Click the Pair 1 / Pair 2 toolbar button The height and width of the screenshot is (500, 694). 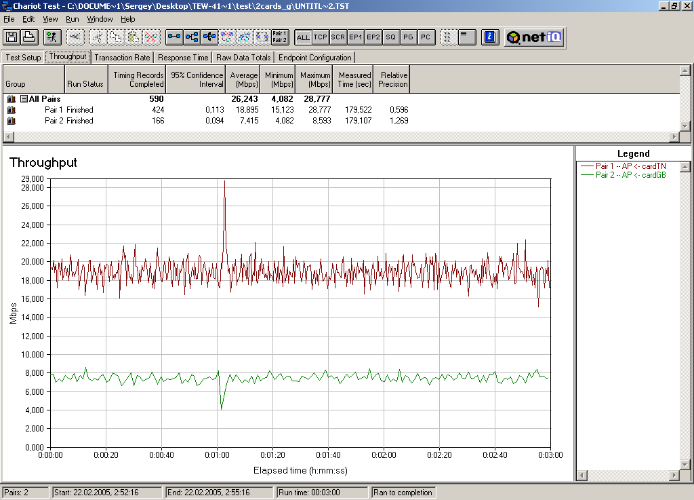[279, 37]
